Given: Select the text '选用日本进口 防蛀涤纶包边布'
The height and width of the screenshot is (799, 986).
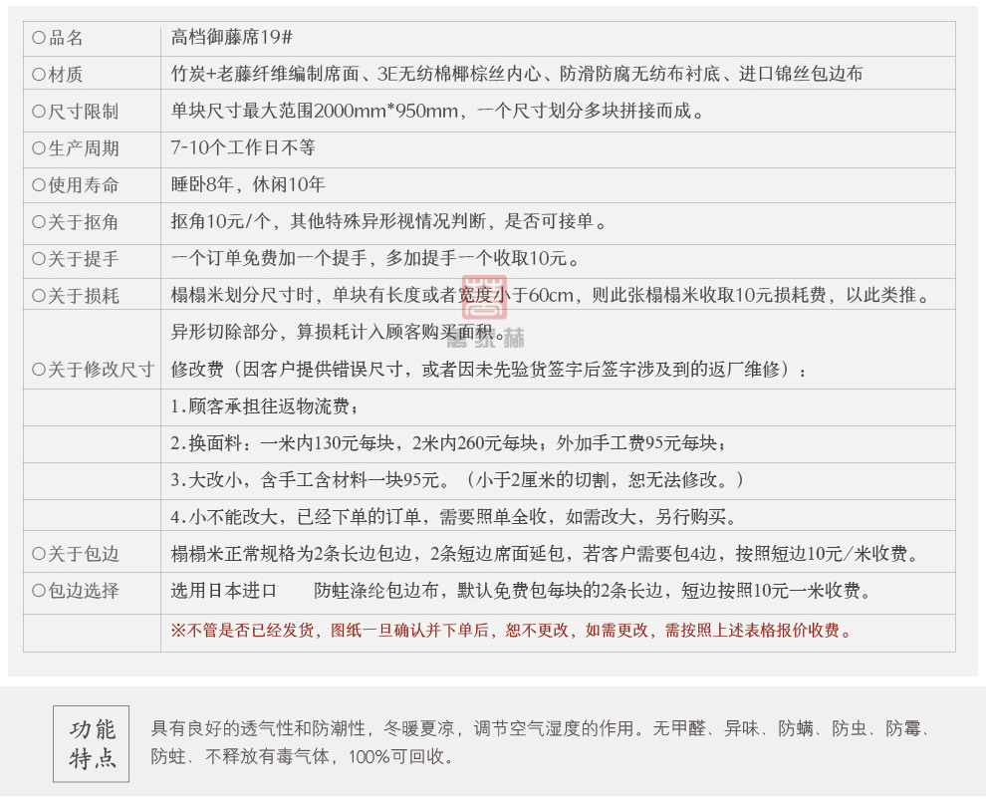Looking at the screenshot, I should point(305,590).
